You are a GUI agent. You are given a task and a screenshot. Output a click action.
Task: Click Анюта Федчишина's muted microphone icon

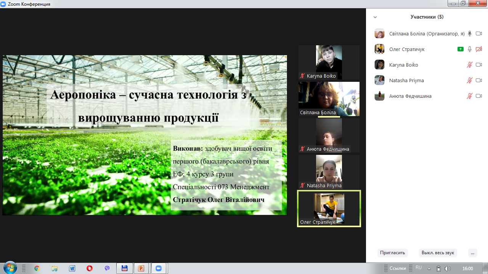tap(470, 96)
